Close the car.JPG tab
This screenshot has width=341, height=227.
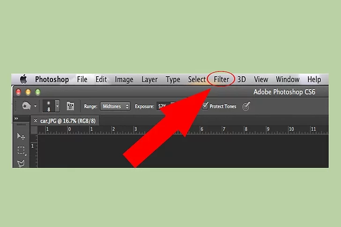36,121
